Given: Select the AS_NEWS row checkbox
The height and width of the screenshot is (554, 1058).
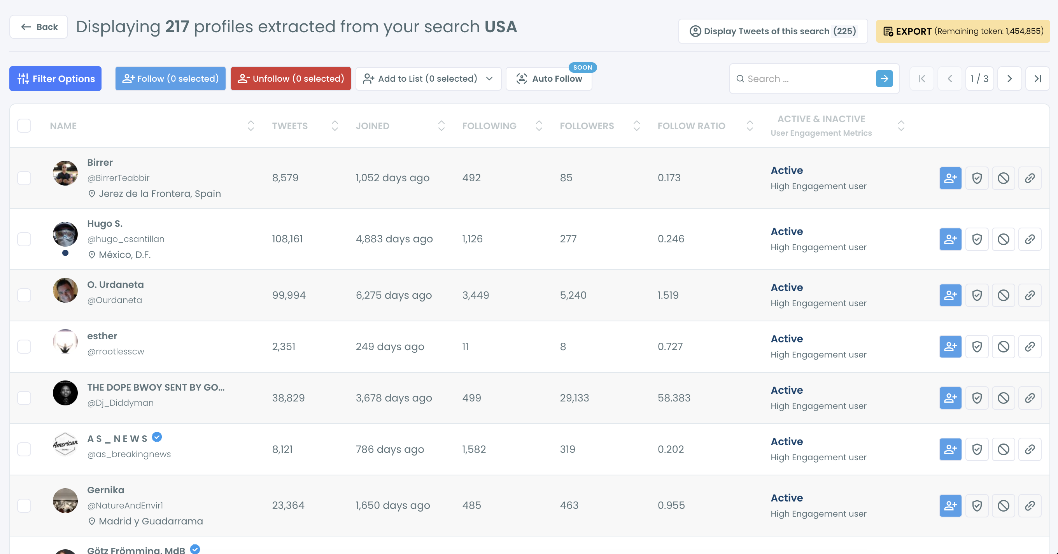Looking at the screenshot, I should (x=24, y=449).
